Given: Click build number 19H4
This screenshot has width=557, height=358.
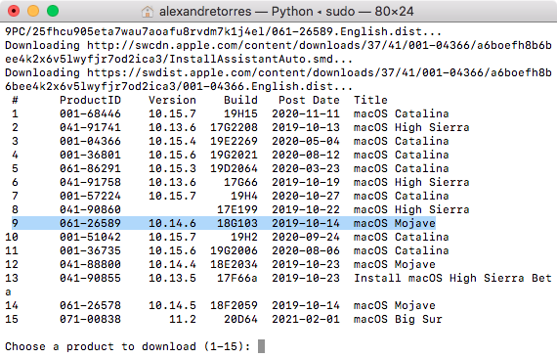Looking at the screenshot, I should tap(244, 196).
